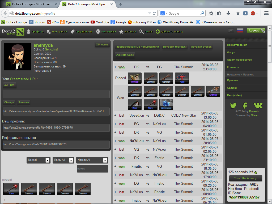Viewport: 272px width, 204px height.
Task: Select the Ваш профиль link field
Action: pyautogui.click(x=56, y=128)
